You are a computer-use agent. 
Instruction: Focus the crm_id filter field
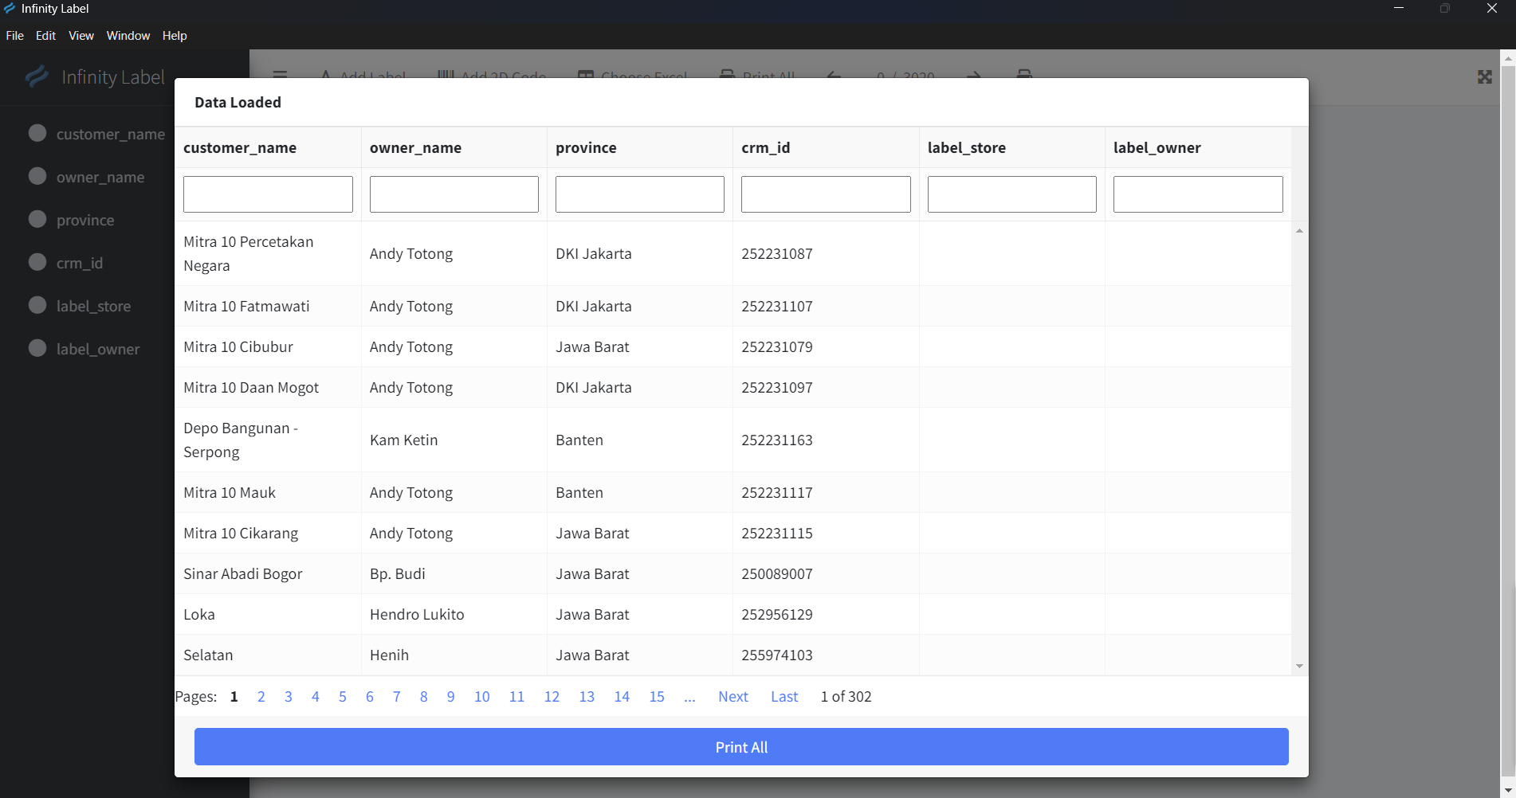tap(826, 194)
